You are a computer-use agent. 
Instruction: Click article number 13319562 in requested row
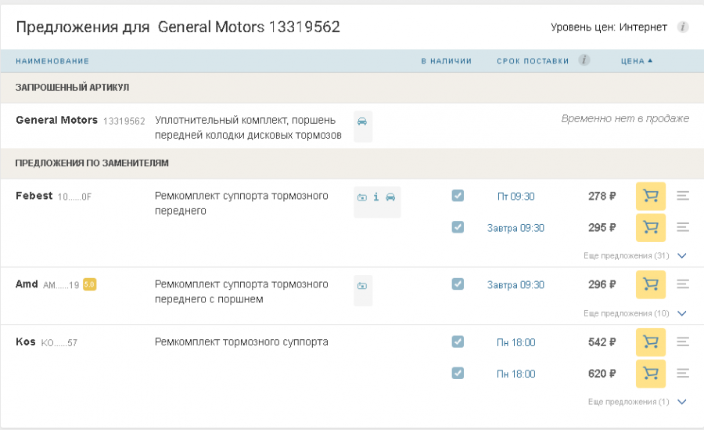click(x=124, y=121)
